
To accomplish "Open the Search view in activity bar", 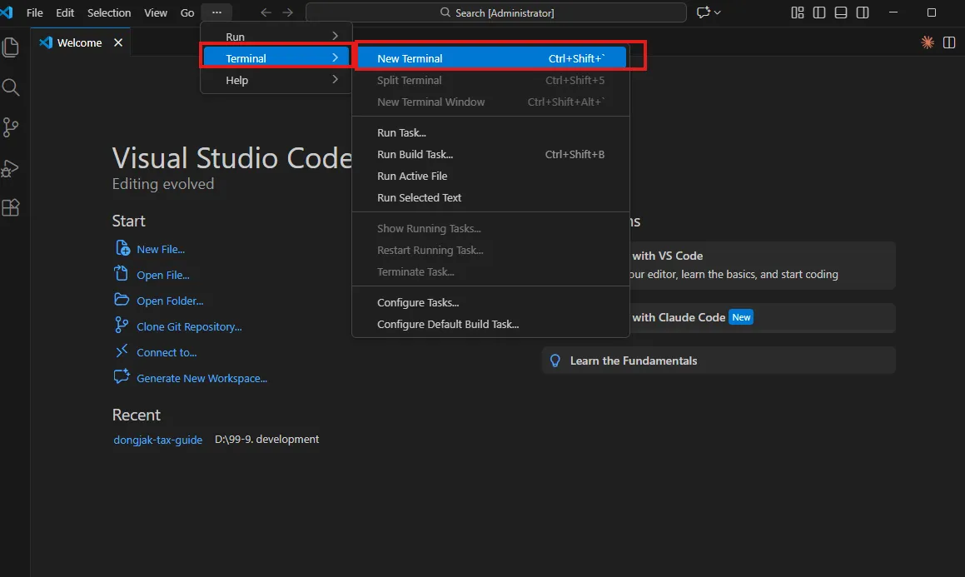I will (11, 87).
